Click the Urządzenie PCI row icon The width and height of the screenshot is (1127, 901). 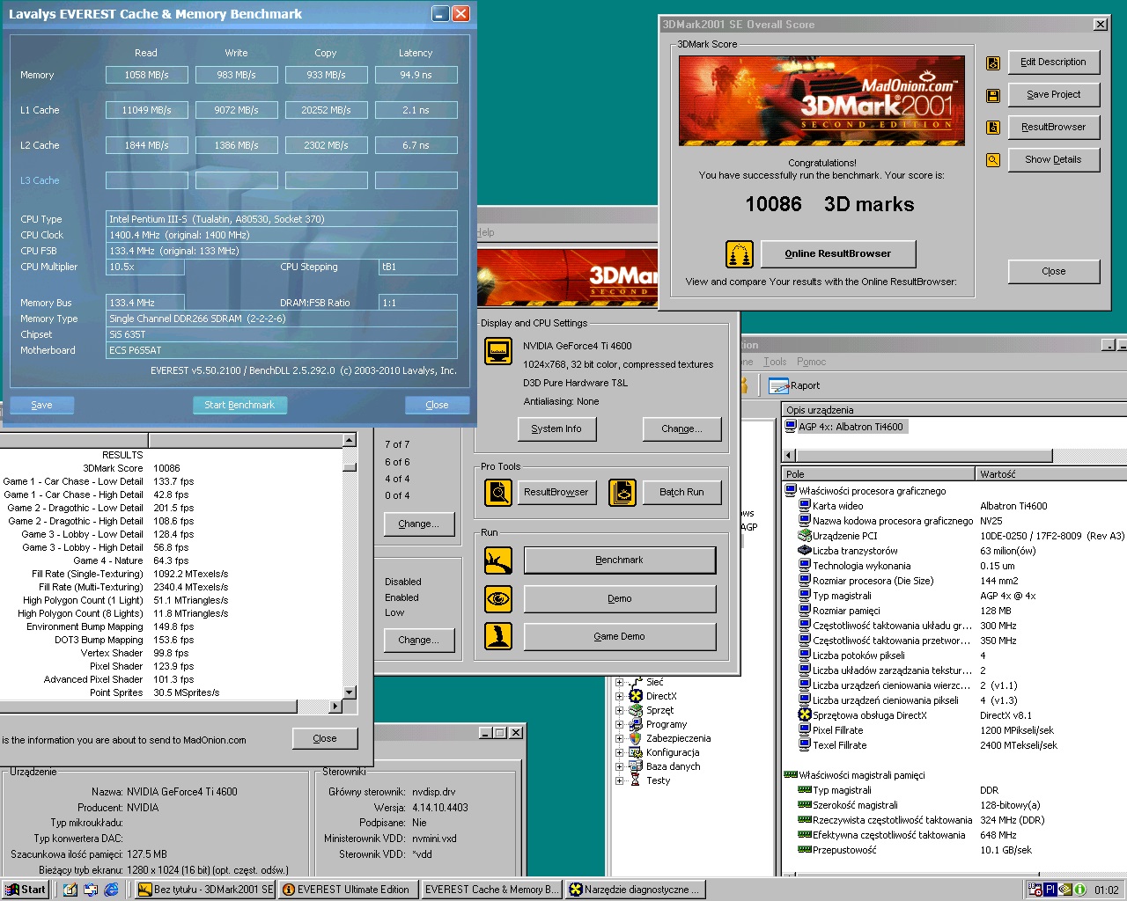[804, 536]
